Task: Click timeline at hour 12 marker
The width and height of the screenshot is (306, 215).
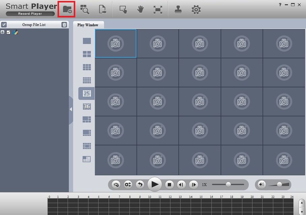Action: point(170,197)
